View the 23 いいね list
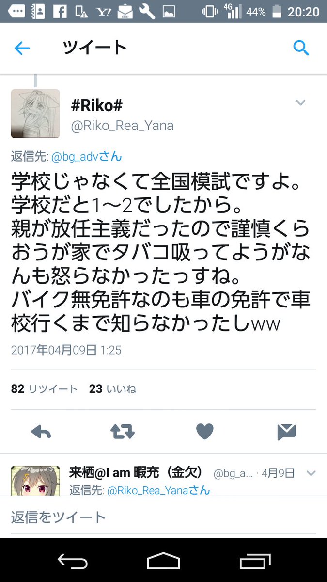Screen dimensions: 327x582 pos(113,389)
